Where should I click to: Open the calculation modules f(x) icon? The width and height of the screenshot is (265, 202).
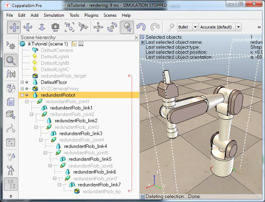click(x=11, y=74)
